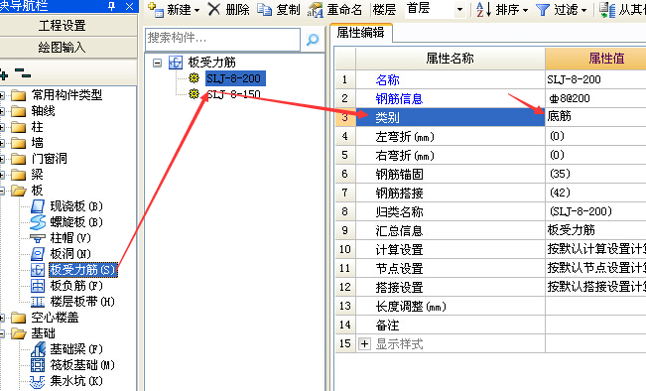The image size is (646, 391).
Task: Click the 汇总信息 value 板受力筋
Action: point(595,230)
